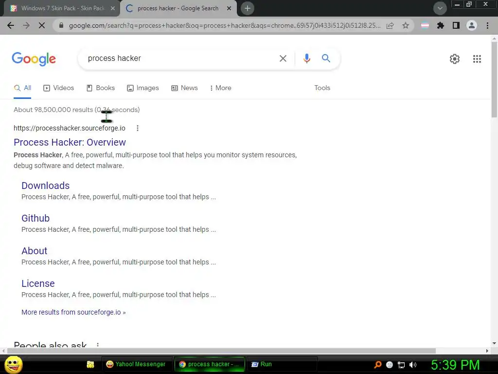Open the Extensions puzzle-piece menu
The width and height of the screenshot is (498, 374).
(x=441, y=25)
